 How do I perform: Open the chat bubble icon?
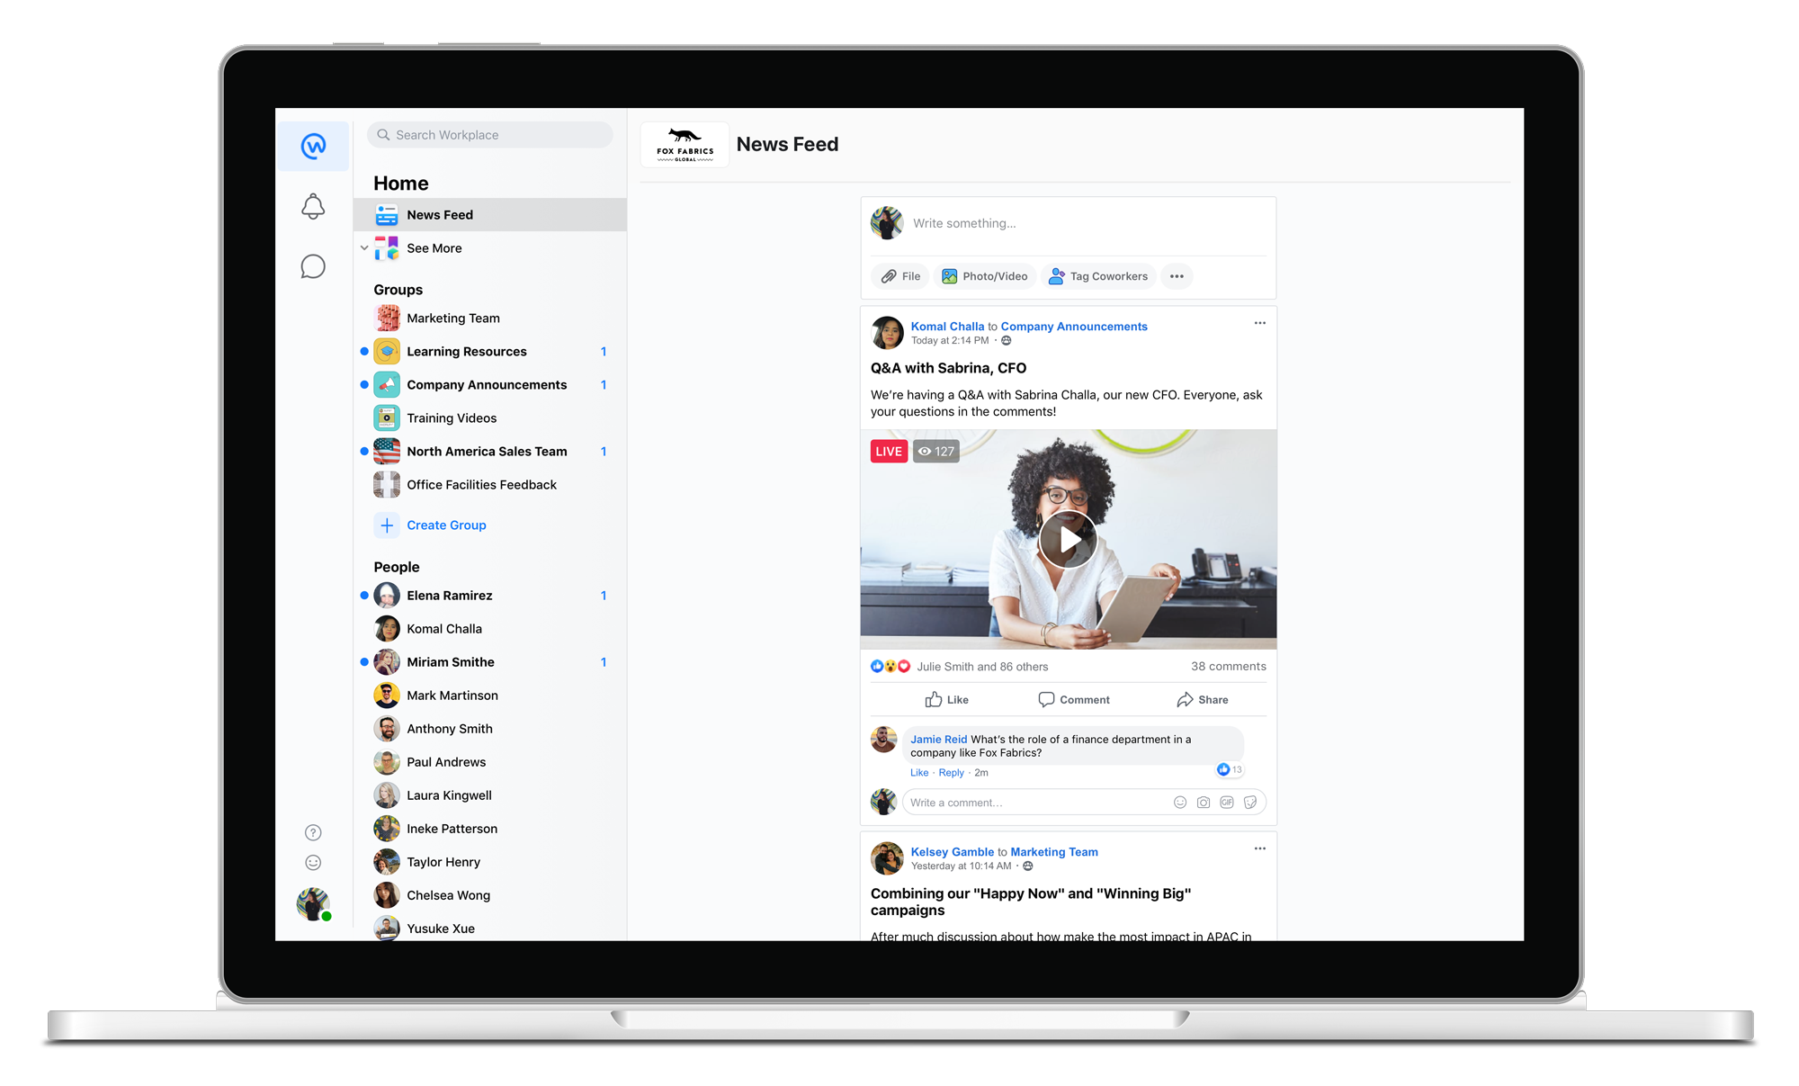pyautogui.click(x=312, y=267)
